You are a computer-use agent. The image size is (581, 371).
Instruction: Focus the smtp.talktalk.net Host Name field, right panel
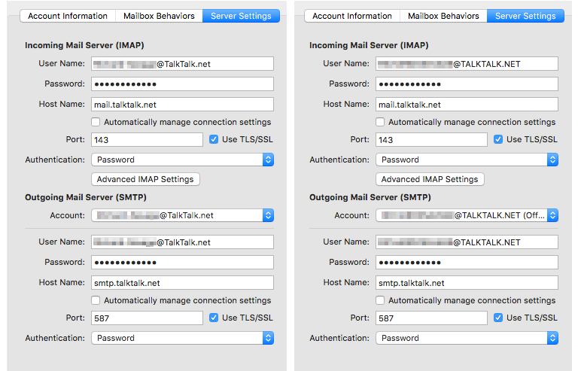pyautogui.click(x=467, y=283)
